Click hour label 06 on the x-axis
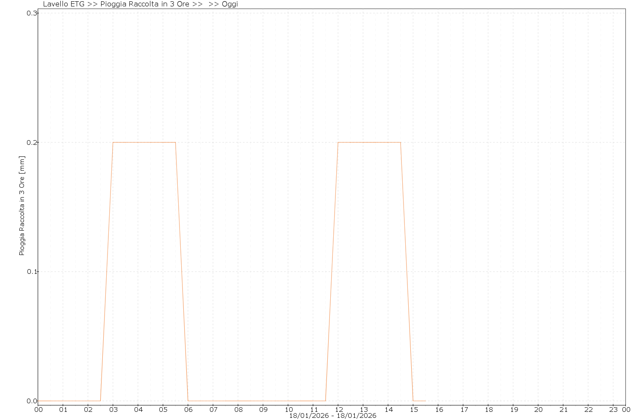 point(188,410)
